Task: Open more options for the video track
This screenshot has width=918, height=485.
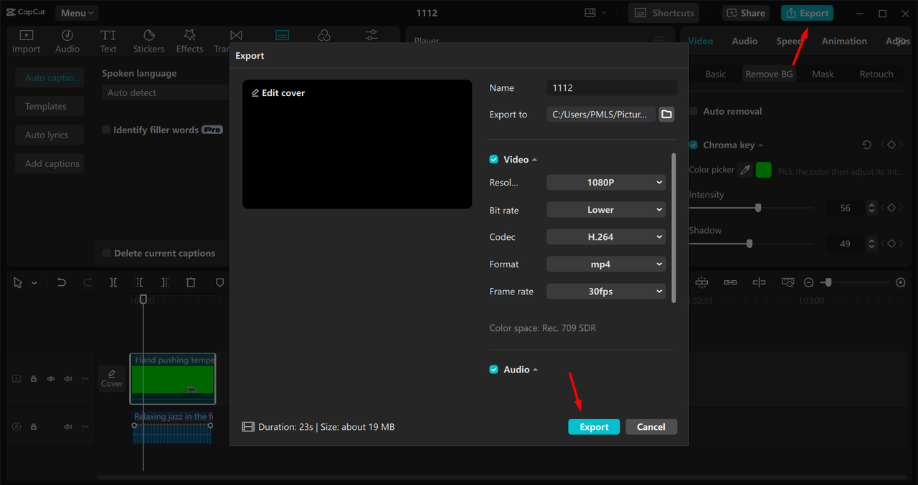Action: (85, 379)
